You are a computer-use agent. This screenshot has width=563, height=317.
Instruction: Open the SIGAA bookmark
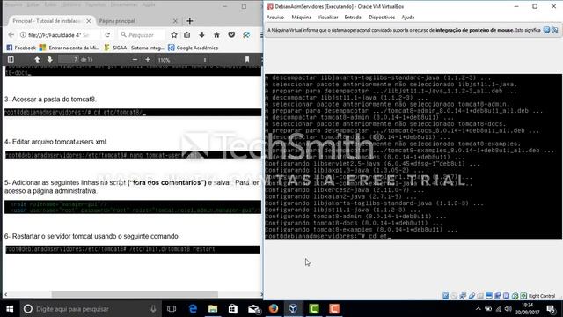(x=134, y=48)
